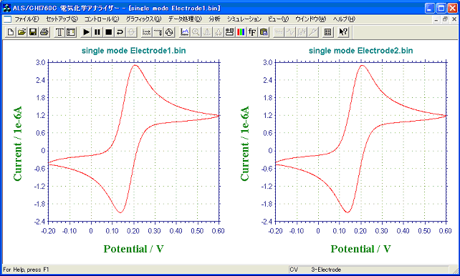Stop the experiment with the square button

pos(108,32)
